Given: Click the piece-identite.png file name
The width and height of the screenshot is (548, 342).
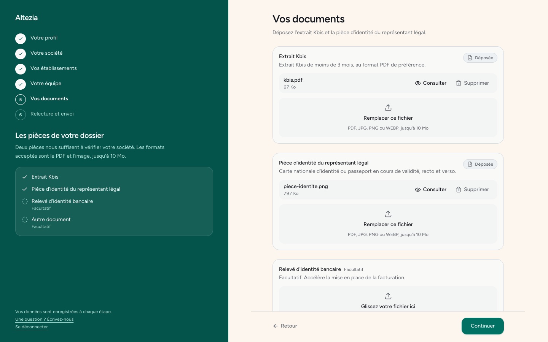Looking at the screenshot, I should click(306, 187).
